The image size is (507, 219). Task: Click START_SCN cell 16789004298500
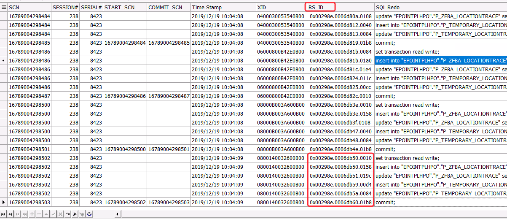[x=125, y=149]
